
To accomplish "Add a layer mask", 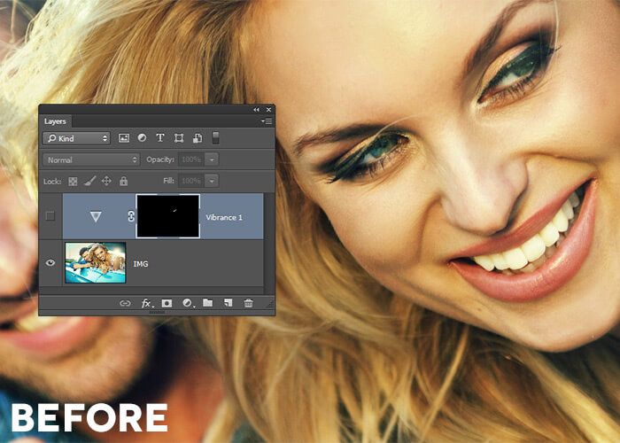I will pyautogui.click(x=167, y=303).
